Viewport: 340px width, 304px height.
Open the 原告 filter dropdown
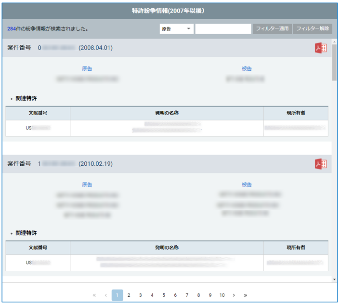click(176, 29)
